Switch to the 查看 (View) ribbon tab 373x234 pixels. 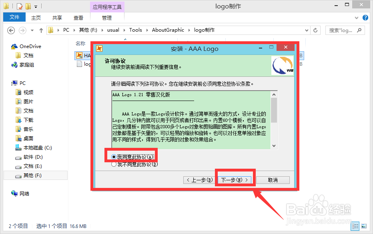pos(78,18)
